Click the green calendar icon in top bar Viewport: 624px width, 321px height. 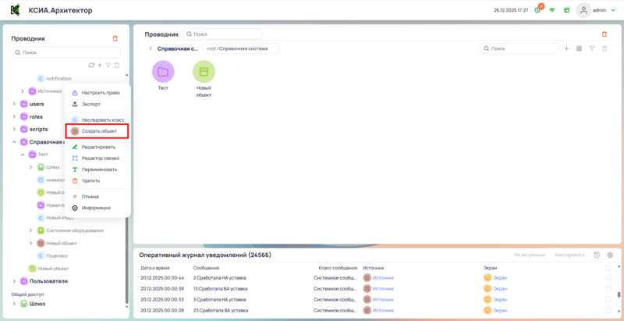pos(566,10)
